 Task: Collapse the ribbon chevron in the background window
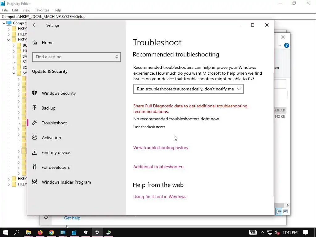coord(280,46)
